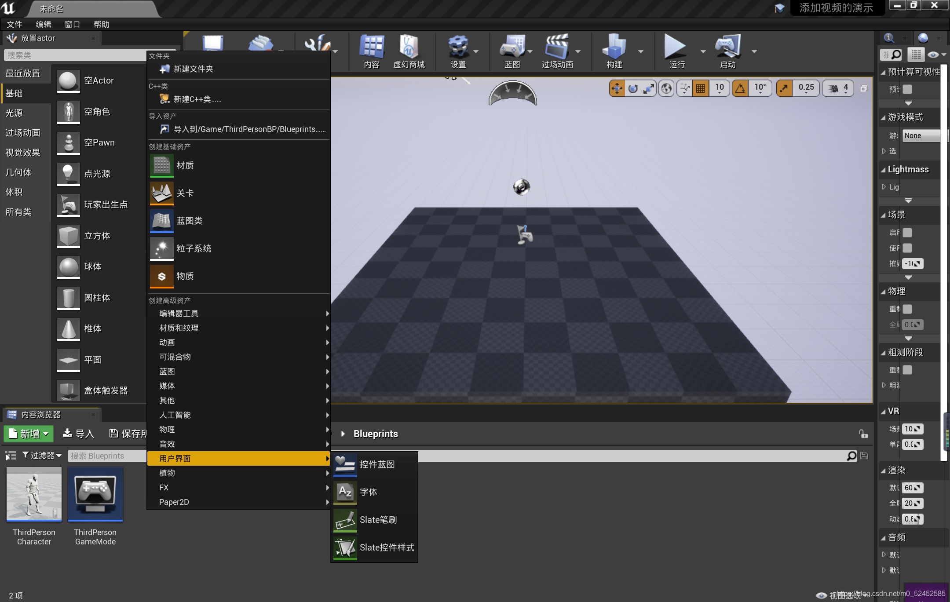Screen dimensions: 950x602
Task: Select the 最近放置 recently placed category
Action: pyautogui.click(x=26, y=73)
